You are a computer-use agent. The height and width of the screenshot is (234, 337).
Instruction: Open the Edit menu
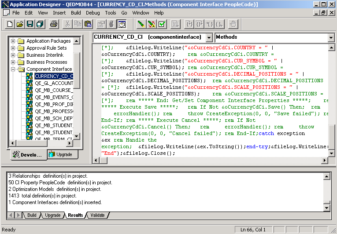pyautogui.click(x=29, y=13)
